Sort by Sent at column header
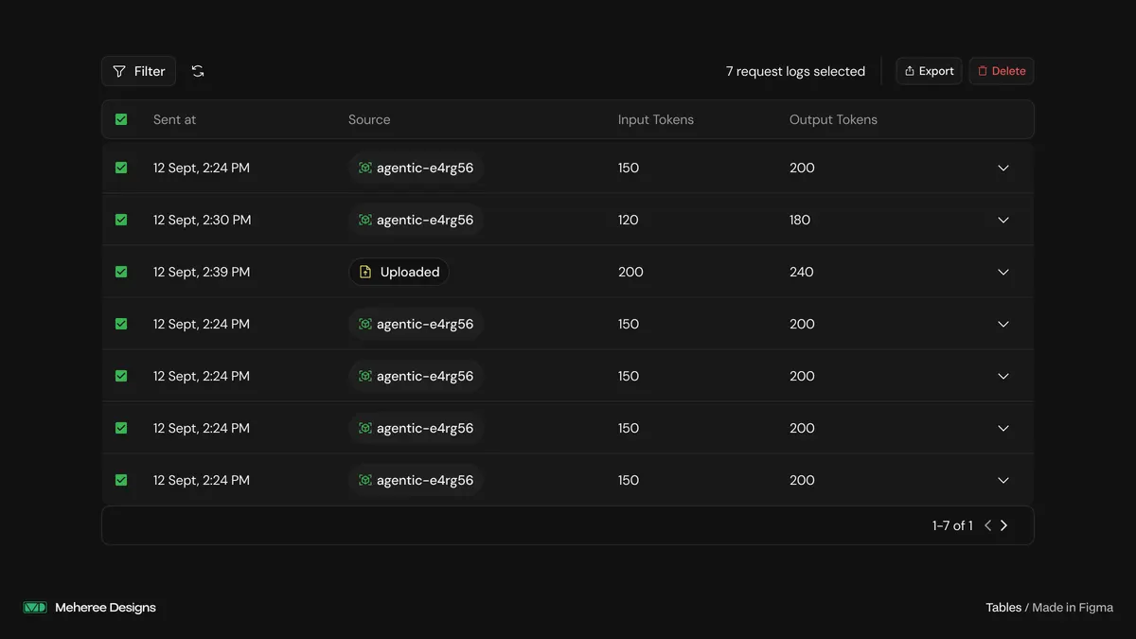 pos(175,119)
